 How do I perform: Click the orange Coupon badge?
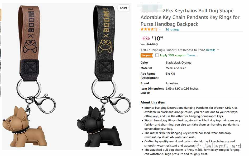(x=146, y=55)
